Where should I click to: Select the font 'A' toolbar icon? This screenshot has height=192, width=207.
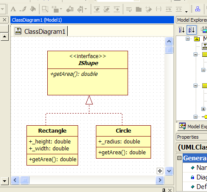pyautogui.click(x=13, y=9)
